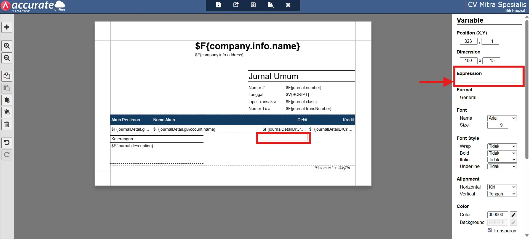Undo the last change
Image resolution: width=529 pixels, height=239 pixels.
(7, 143)
